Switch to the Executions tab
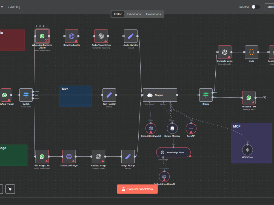 [134, 14]
